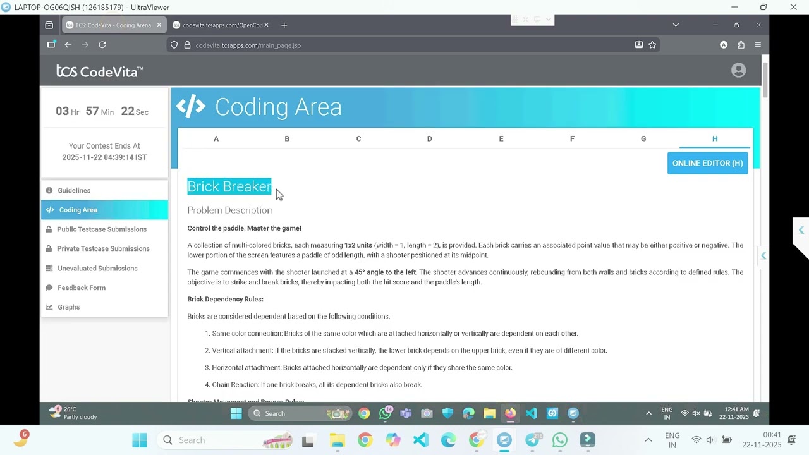Open Firefox application hamburger menu
This screenshot has width=809, height=455.
click(758, 45)
